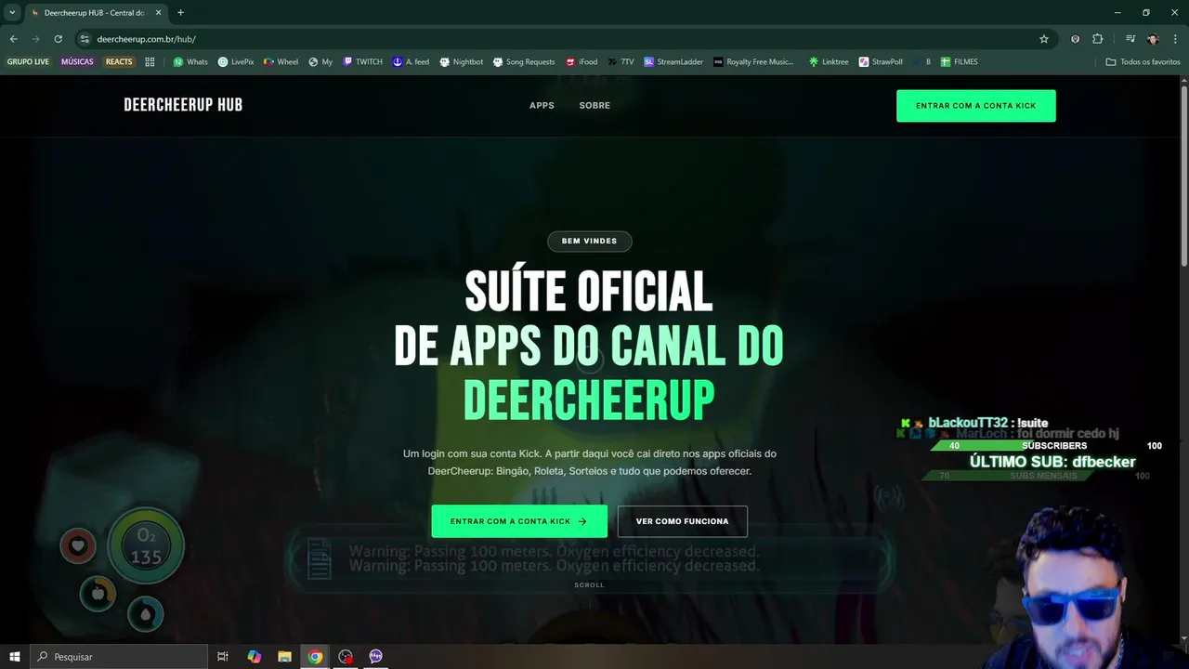Viewport: 1189px width, 669px height.
Task: Open MÚSICAS bookmark folder
Action: pos(77,62)
